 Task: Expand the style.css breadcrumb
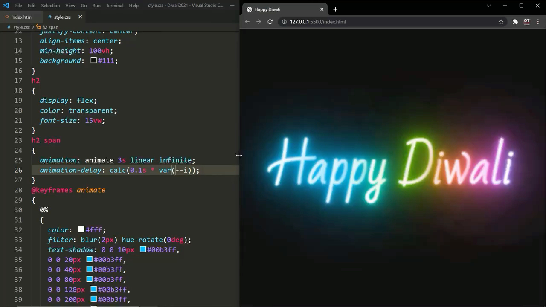pyautogui.click(x=22, y=27)
